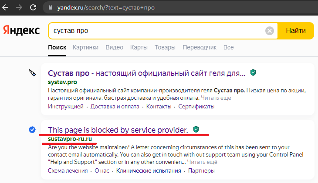Reload the page with the refresh icon

click(x=33, y=8)
